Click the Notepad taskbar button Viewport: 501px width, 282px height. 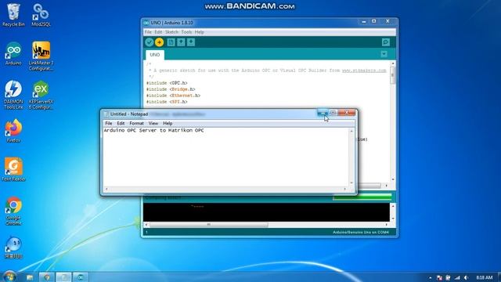click(x=63, y=277)
